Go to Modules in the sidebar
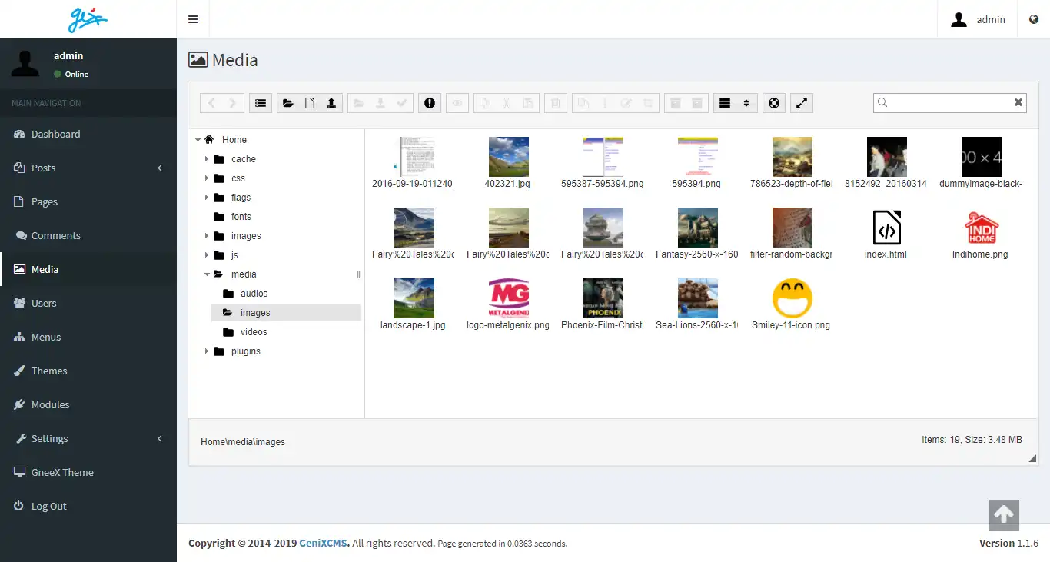The image size is (1050, 562). tap(88, 404)
